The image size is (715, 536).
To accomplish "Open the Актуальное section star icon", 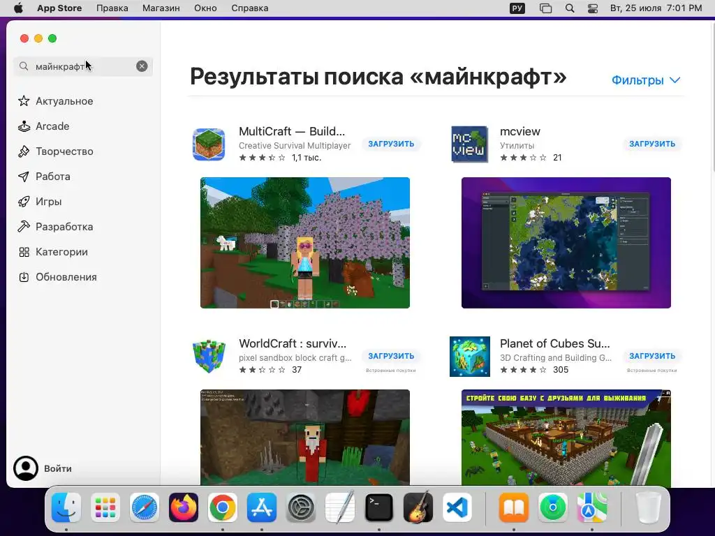I will [24, 100].
